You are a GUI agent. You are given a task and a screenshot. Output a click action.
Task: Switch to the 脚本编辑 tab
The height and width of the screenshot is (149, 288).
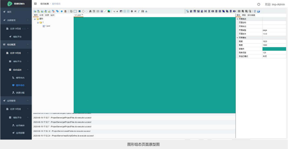click(251, 15)
